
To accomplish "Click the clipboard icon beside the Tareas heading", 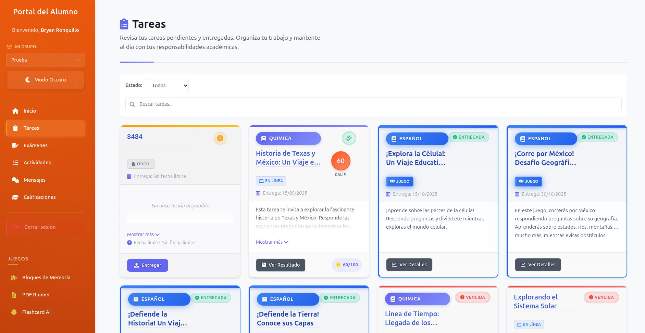I will coord(123,24).
